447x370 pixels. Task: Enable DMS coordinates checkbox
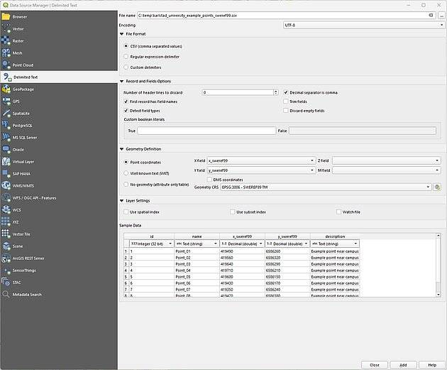pyautogui.click(x=209, y=180)
